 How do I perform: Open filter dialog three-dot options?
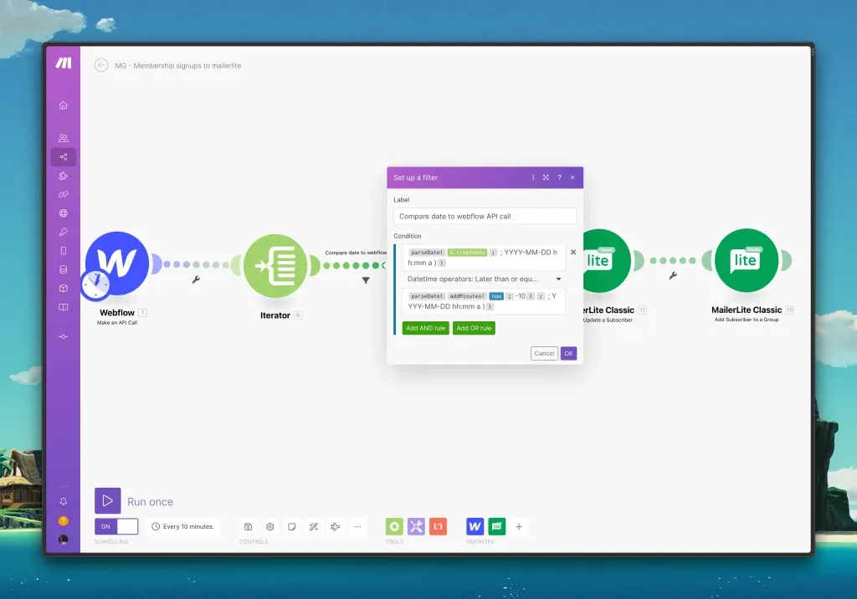533,177
